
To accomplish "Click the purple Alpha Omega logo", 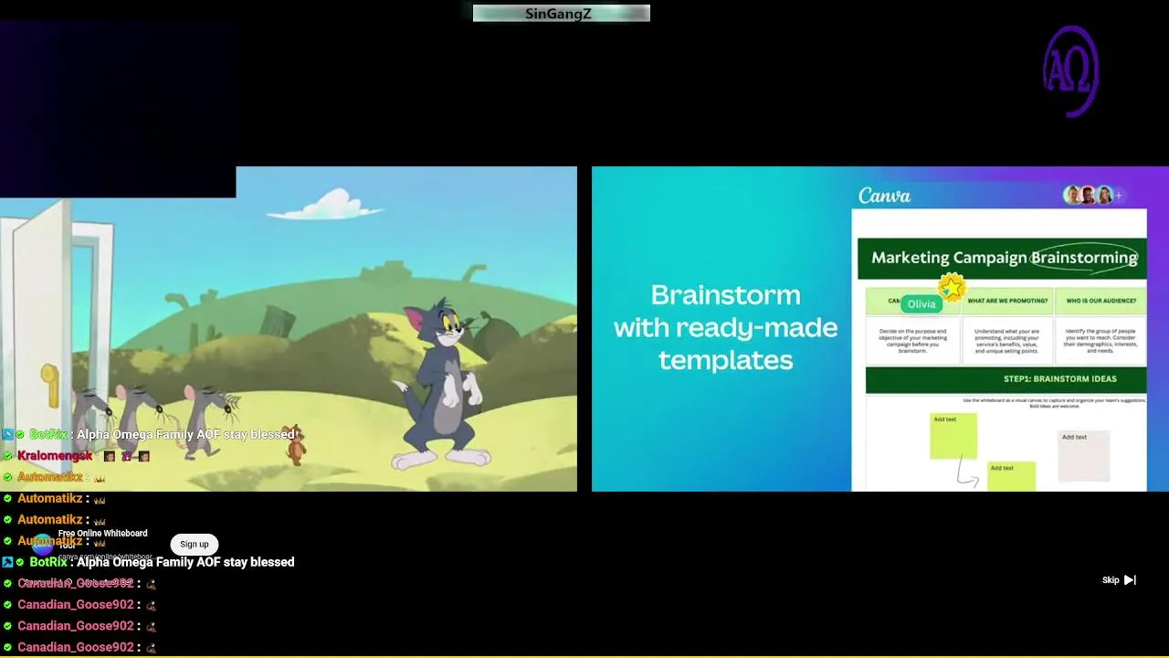I will [x=1071, y=71].
